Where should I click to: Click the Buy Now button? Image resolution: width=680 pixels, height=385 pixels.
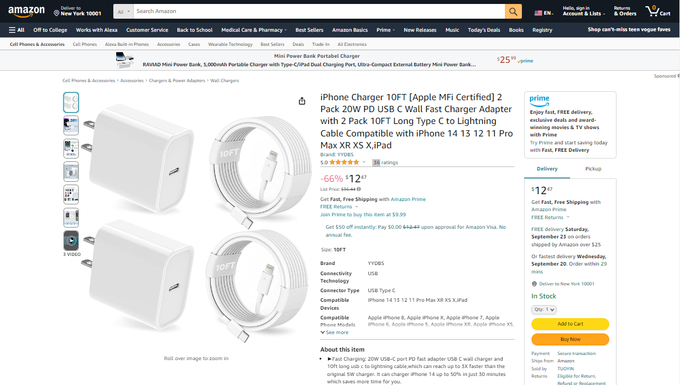click(570, 339)
